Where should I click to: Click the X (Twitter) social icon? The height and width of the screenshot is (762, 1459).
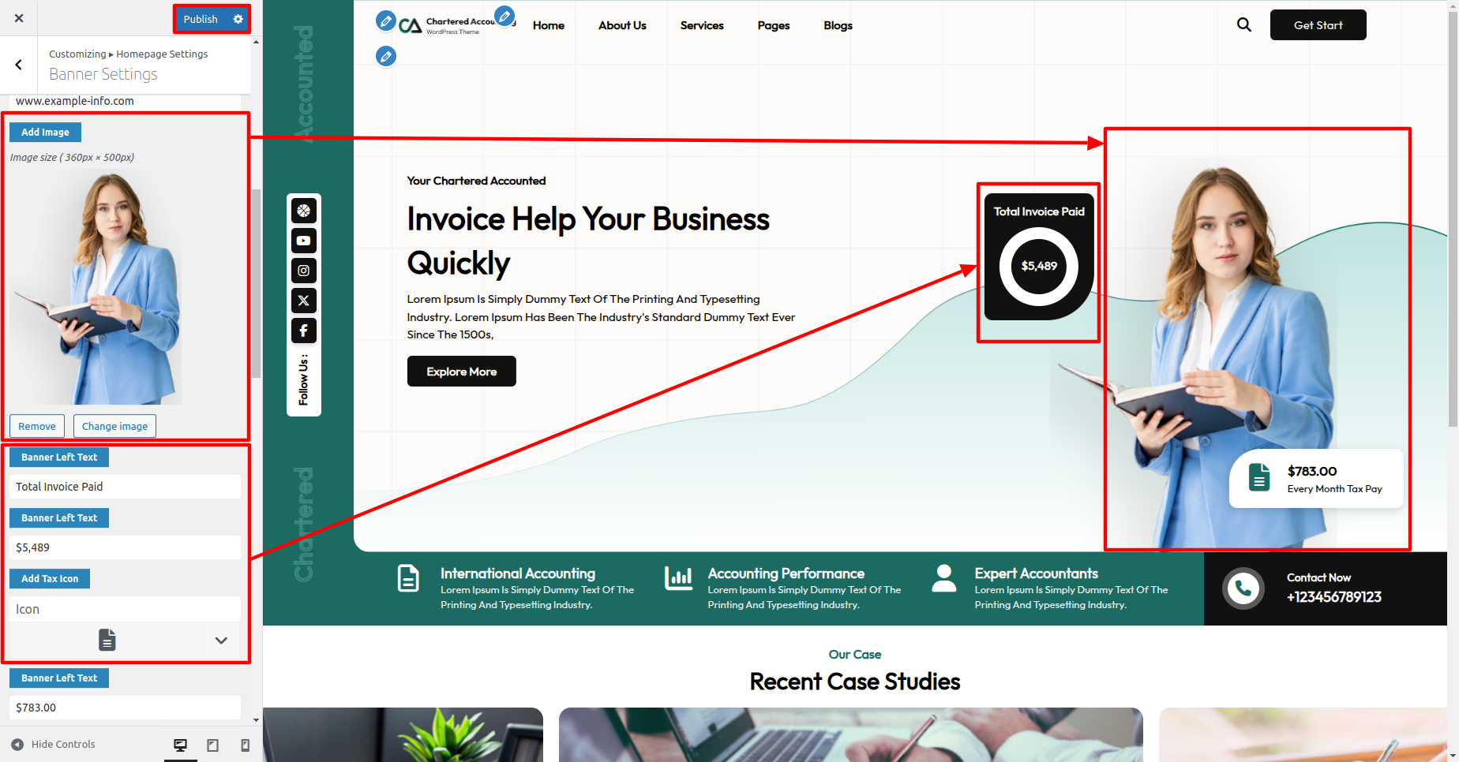click(304, 301)
